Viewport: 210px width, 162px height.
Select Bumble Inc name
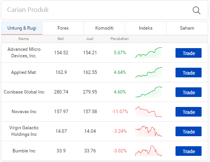pos(24,151)
